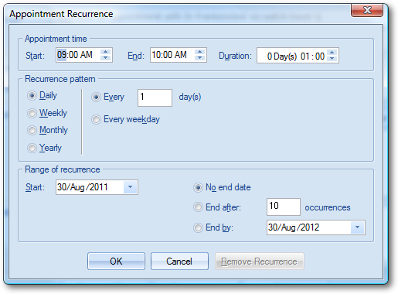Open the End by date dropdown

357,227
